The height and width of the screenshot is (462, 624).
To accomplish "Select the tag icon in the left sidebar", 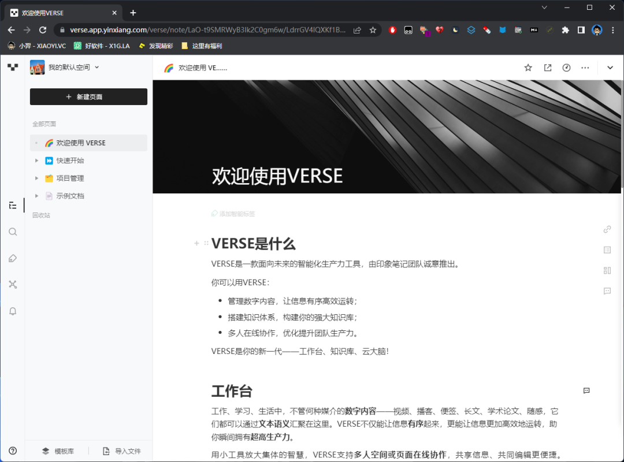I will click(x=13, y=258).
